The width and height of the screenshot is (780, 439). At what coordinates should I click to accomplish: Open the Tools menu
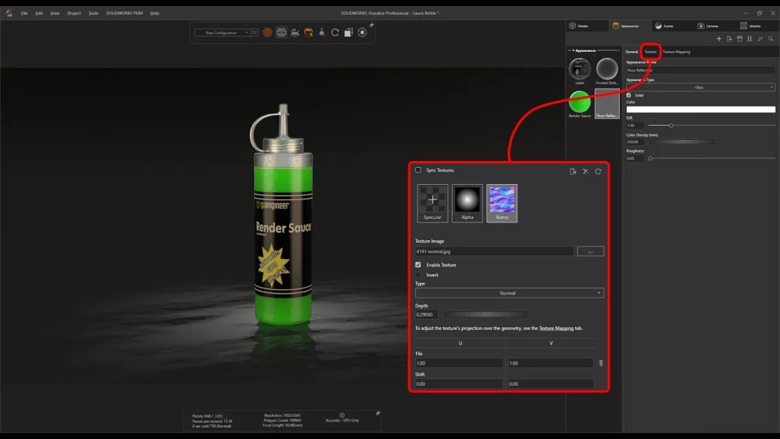[93, 13]
